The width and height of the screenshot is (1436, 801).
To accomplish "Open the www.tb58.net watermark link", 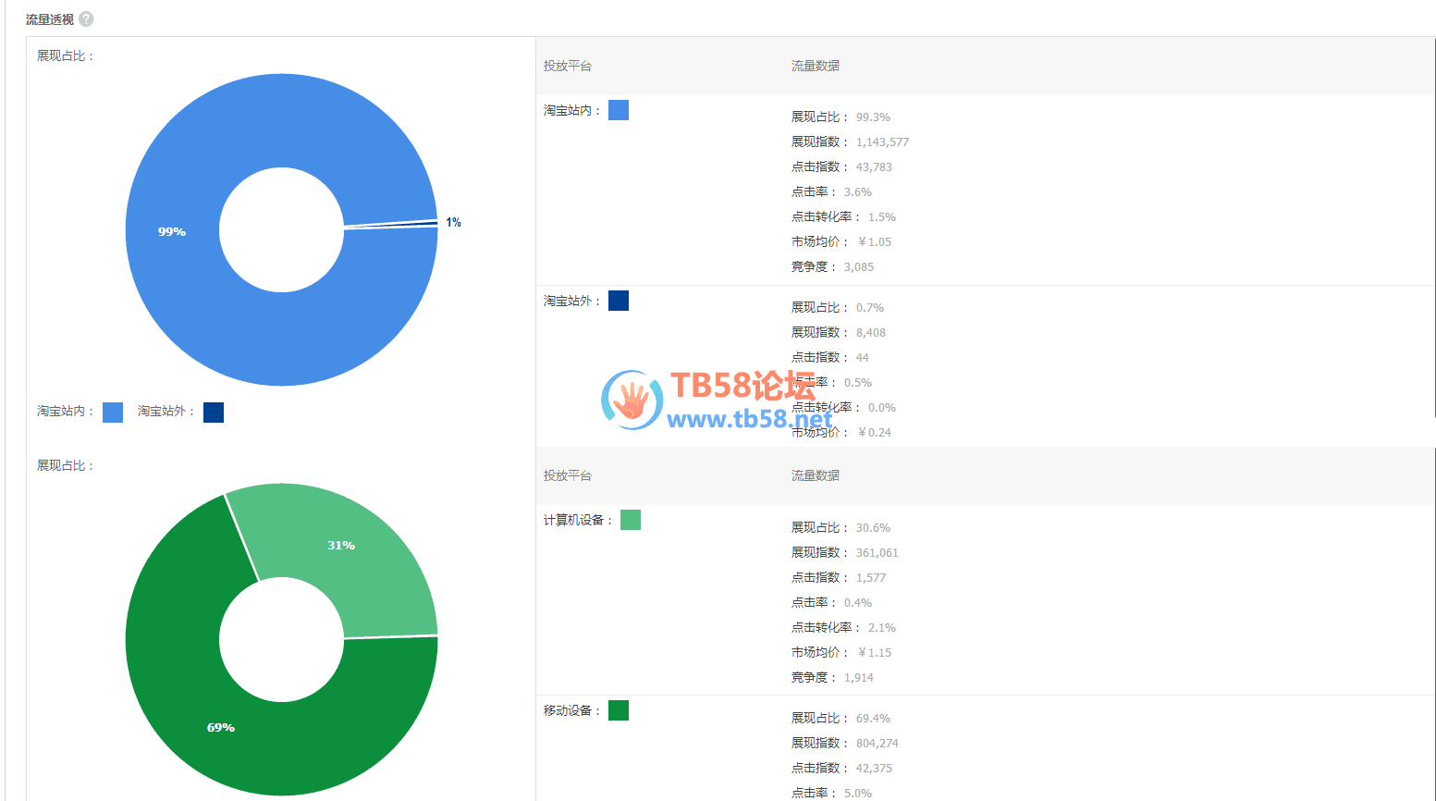I will [x=749, y=420].
